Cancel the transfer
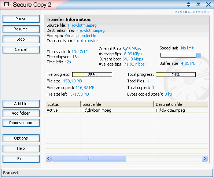Screen dimensions: 214x178 click(21, 49)
